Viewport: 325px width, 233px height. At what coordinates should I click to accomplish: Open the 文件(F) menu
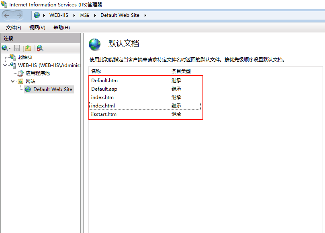pos(14,28)
